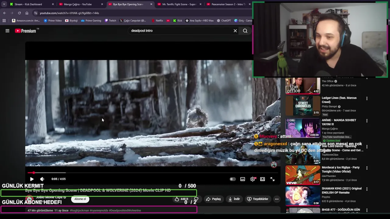Image resolution: width=390 pixels, height=219 pixels.
Task: Click the search magnifier button
Action: (245, 31)
